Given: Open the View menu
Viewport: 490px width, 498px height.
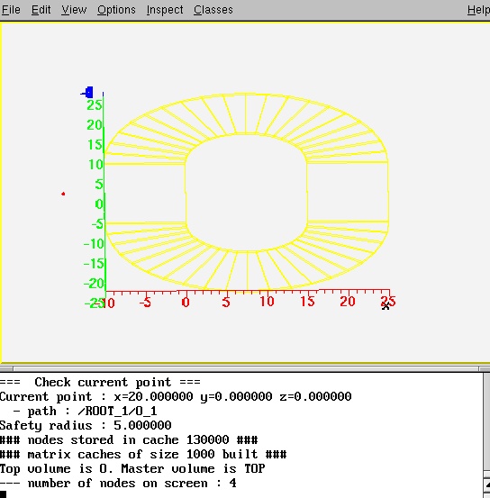Looking at the screenshot, I should pos(74,10).
